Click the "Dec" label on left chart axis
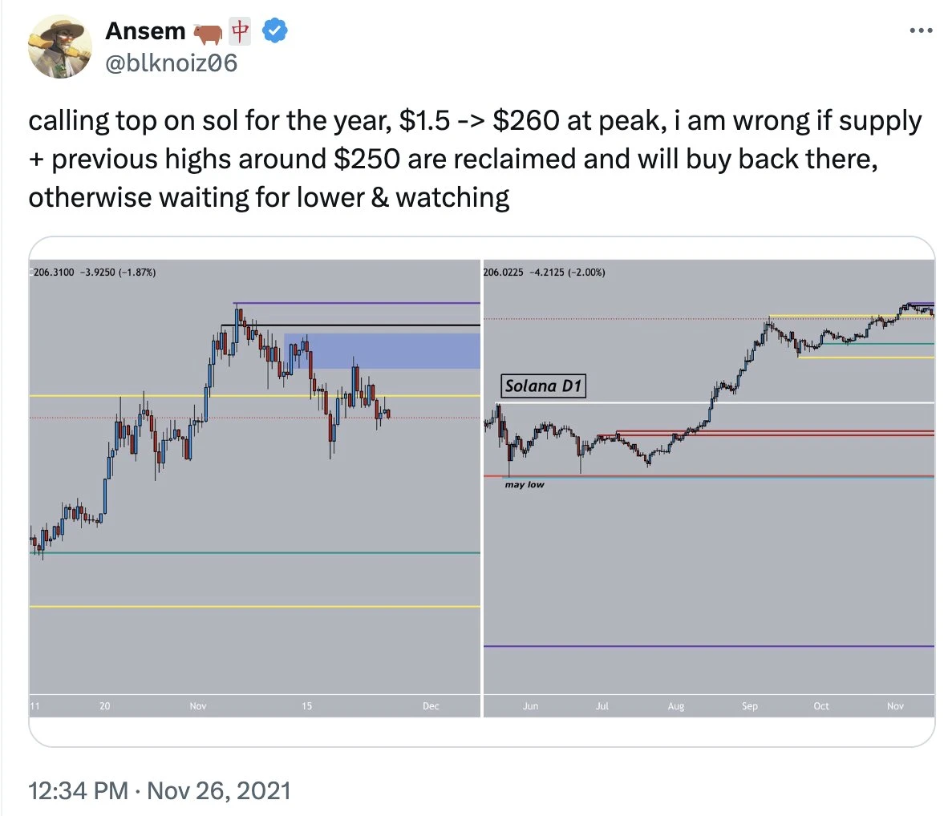 (431, 706)
